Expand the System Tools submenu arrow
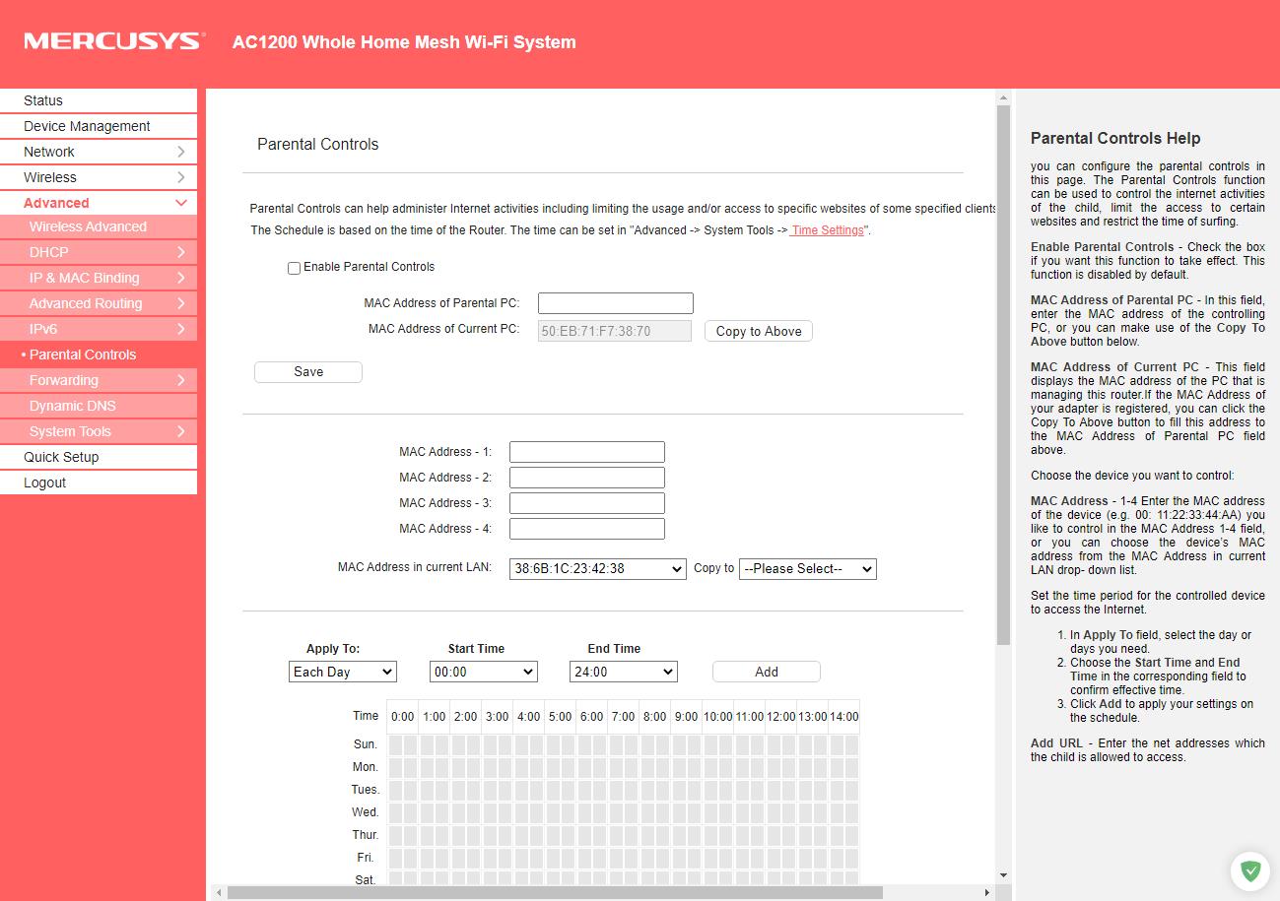The image size is (1280, 901). (x=181, y=431)
